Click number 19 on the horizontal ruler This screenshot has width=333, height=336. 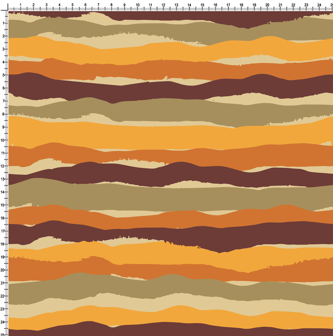click(x=254, y=5)
